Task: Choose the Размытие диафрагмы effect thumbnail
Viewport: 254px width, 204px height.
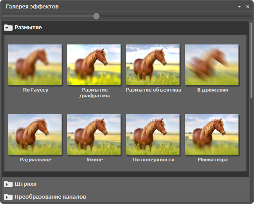Action: (94, 64)
